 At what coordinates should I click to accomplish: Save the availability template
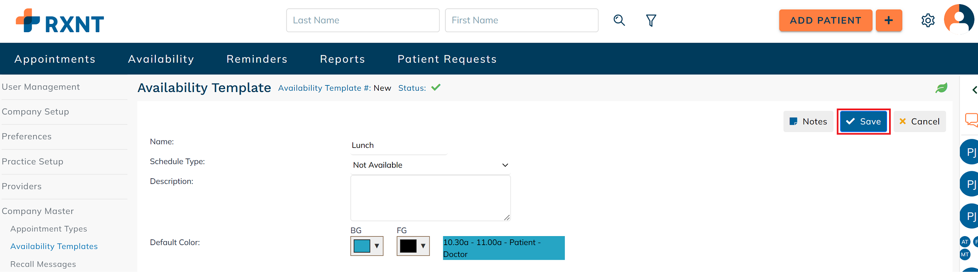pos(863,121)
